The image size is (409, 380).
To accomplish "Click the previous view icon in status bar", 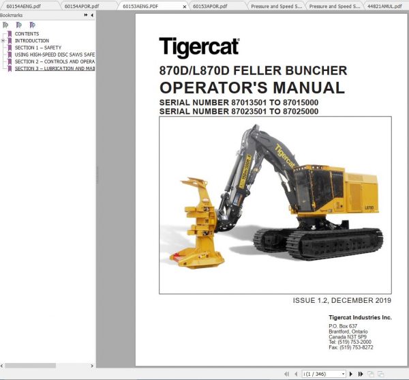I will click(371, 374).
